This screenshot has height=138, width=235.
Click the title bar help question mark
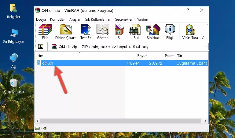[x=188, y=10]
